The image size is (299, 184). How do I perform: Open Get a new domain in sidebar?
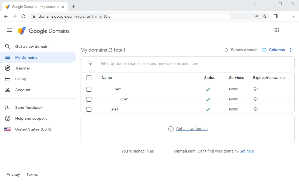click(x=38, y=46)
